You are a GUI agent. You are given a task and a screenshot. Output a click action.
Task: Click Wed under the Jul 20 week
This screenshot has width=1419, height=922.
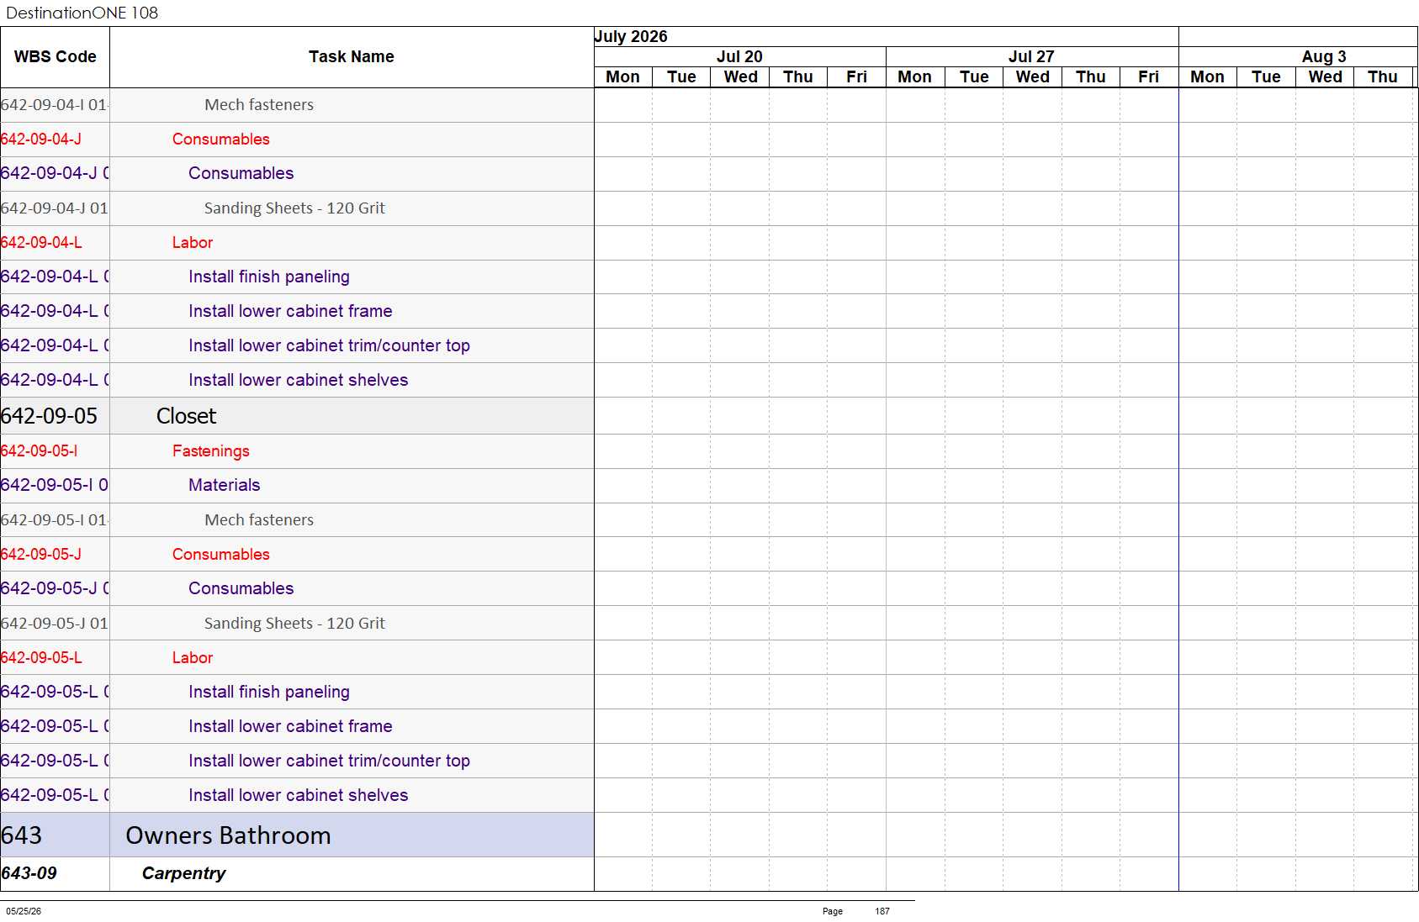point(740,76)
